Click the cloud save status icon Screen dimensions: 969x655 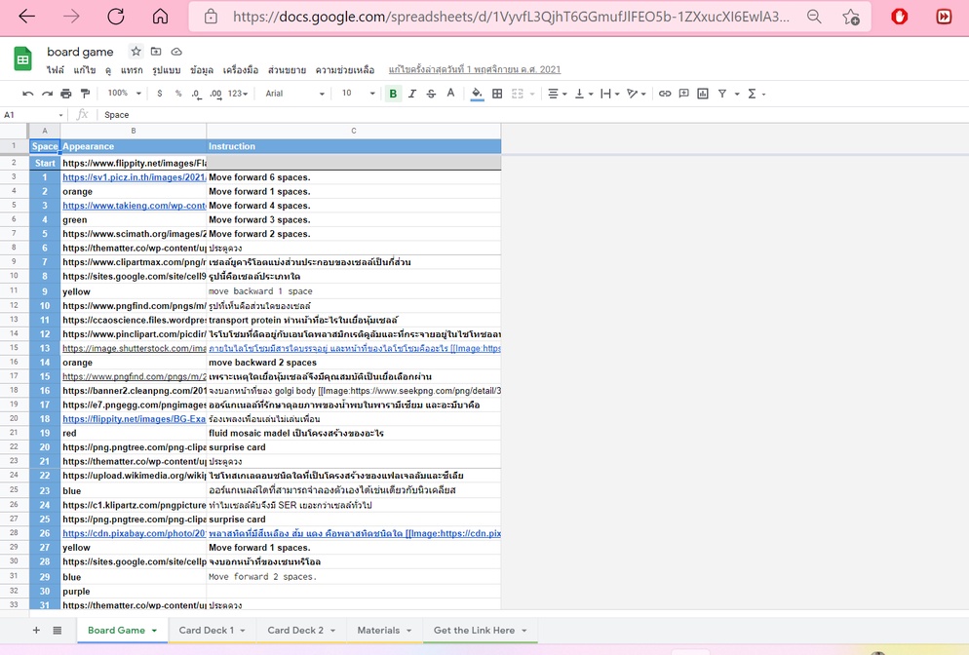click(176, 52)
